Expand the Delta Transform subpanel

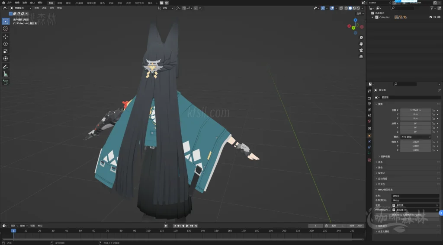pyautogui.click(x=385, y=156)
